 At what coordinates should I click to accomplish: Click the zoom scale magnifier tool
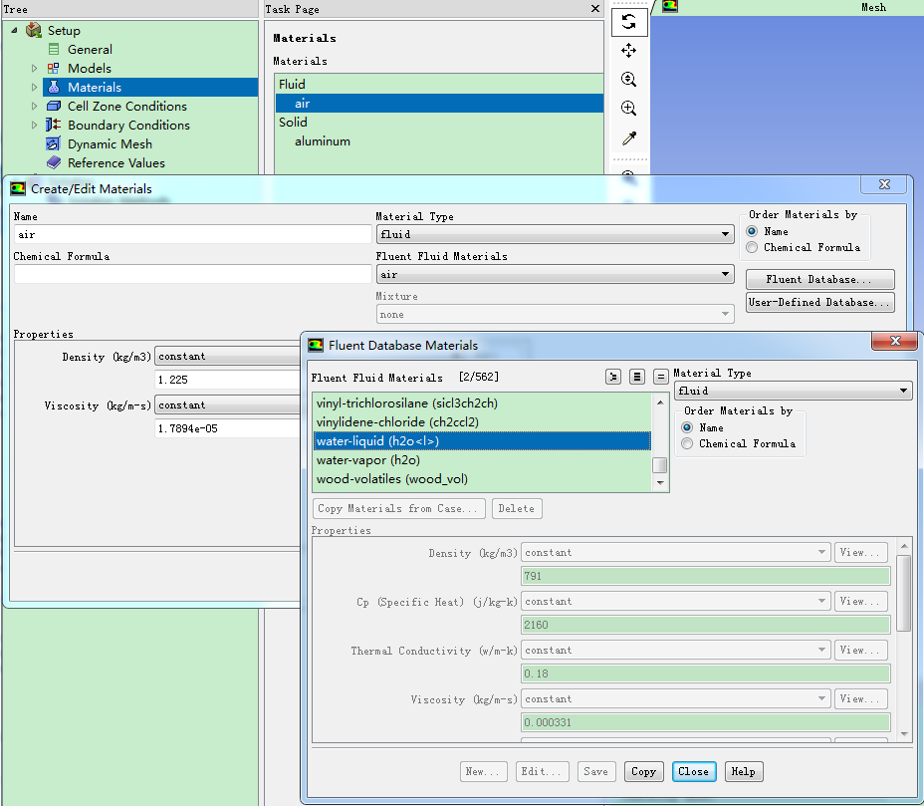(x=628, y=79)
